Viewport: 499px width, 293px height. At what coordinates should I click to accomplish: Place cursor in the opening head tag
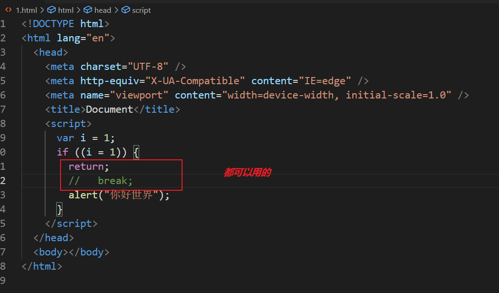pyautogui.click(x=51, y=52)
